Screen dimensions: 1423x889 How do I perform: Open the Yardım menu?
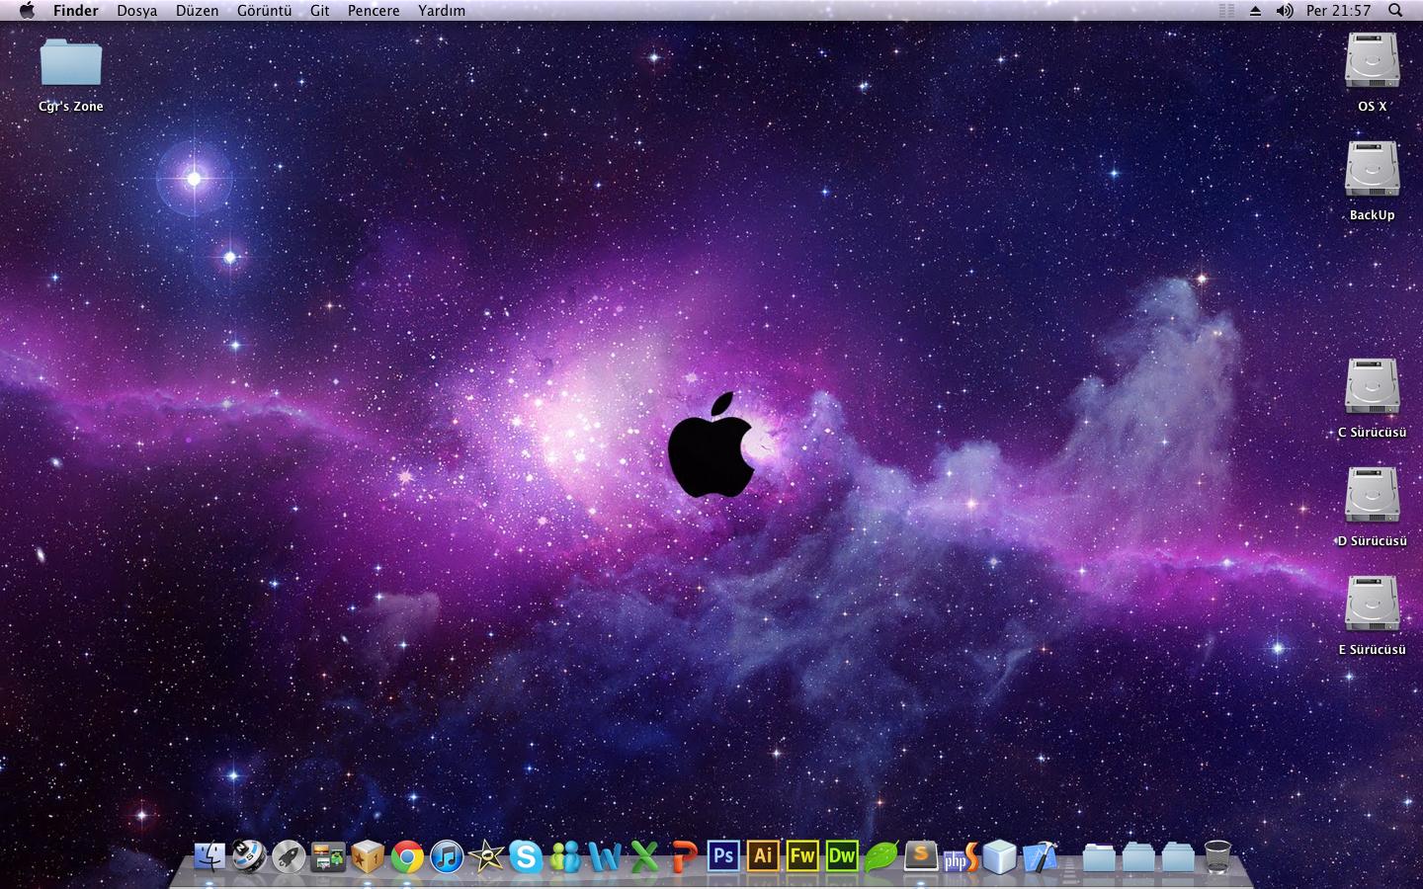coord(441,10)
